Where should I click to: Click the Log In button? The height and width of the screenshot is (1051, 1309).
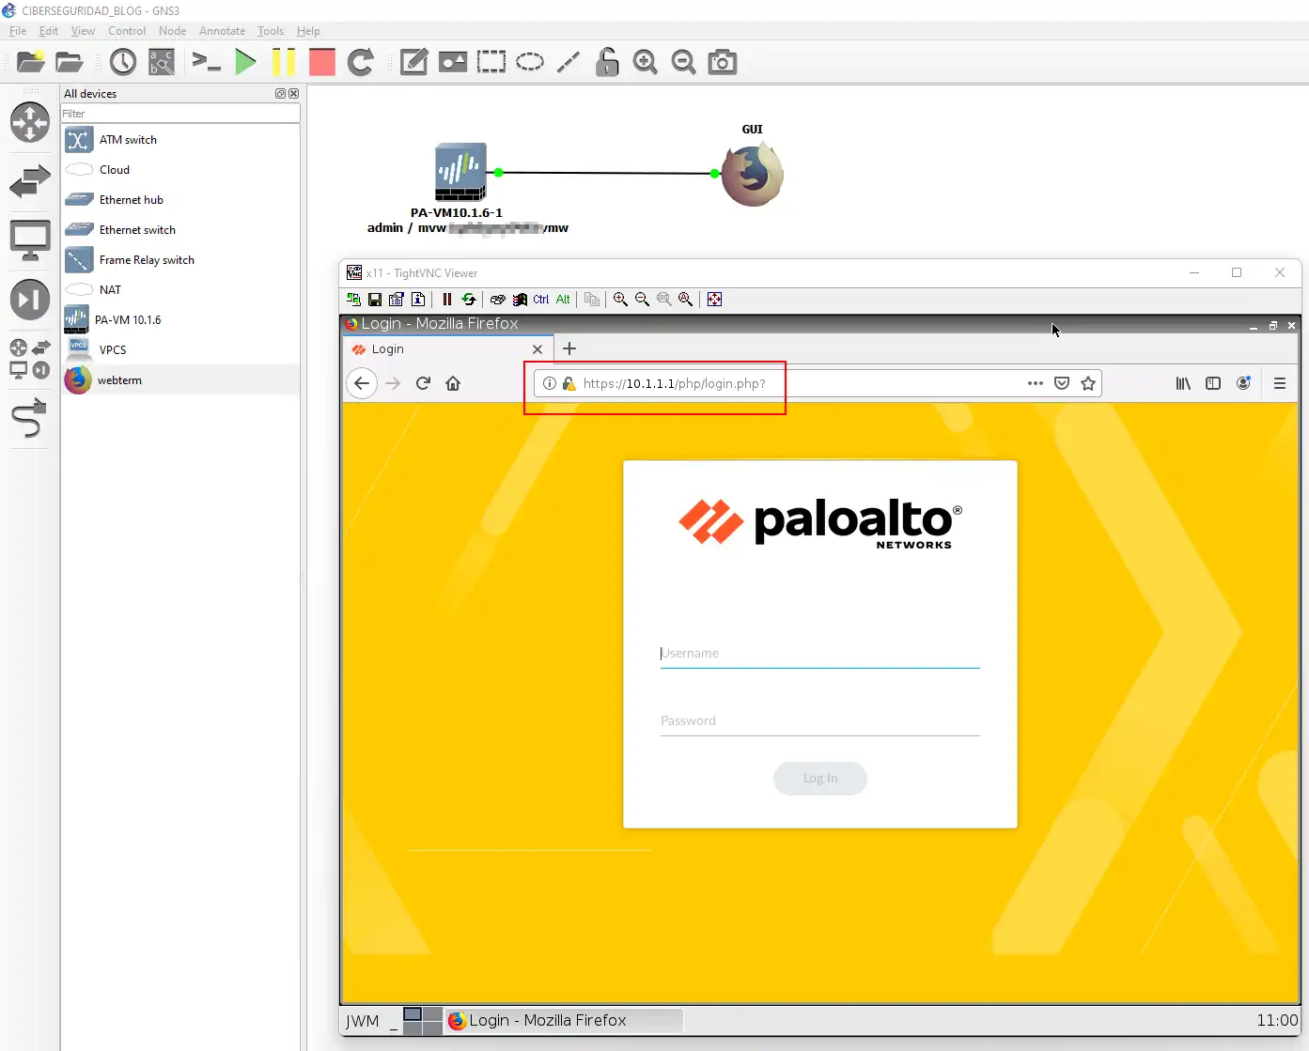click(820, 779)
